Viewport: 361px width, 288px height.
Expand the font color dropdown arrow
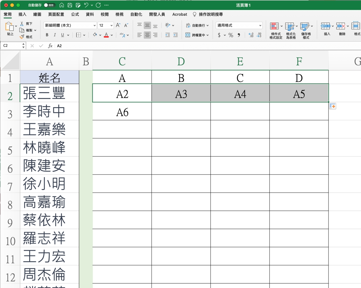coord(112,35)
